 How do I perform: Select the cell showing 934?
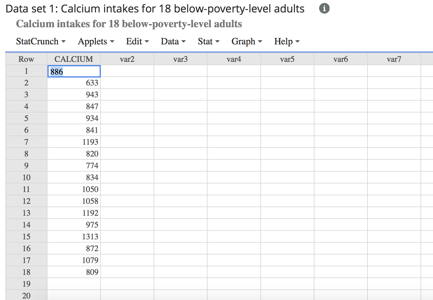coord(74,118)
